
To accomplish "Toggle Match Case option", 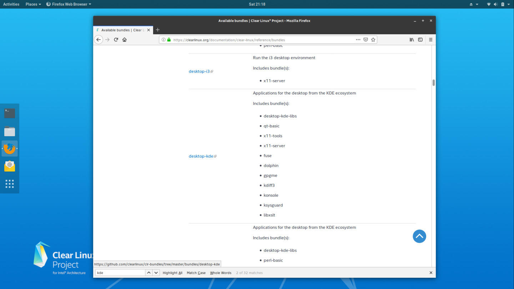I will (x=196, y=273).
